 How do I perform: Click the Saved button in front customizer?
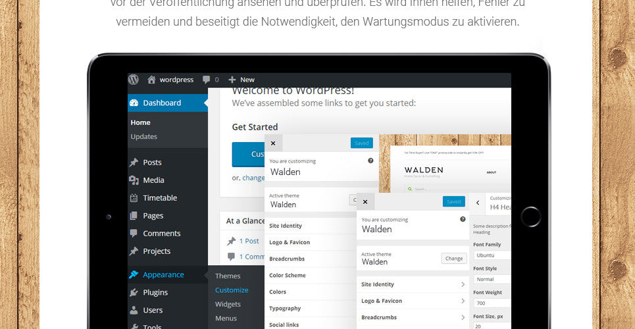click(x=453, y=202)
